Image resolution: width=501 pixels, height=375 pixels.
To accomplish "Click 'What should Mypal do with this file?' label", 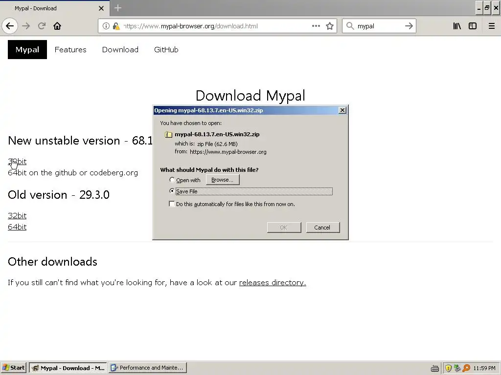I will point(209,169).
